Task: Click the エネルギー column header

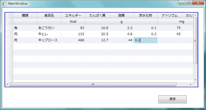Action: coord(73,15)
